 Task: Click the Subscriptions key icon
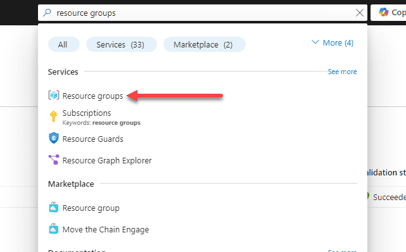[x=53, y=117]
